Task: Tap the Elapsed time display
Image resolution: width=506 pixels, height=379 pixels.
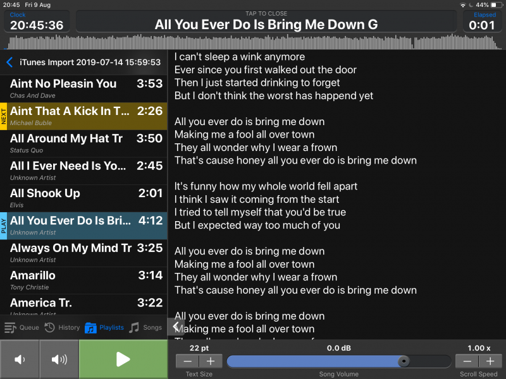Action: click(x=482, y=21)
